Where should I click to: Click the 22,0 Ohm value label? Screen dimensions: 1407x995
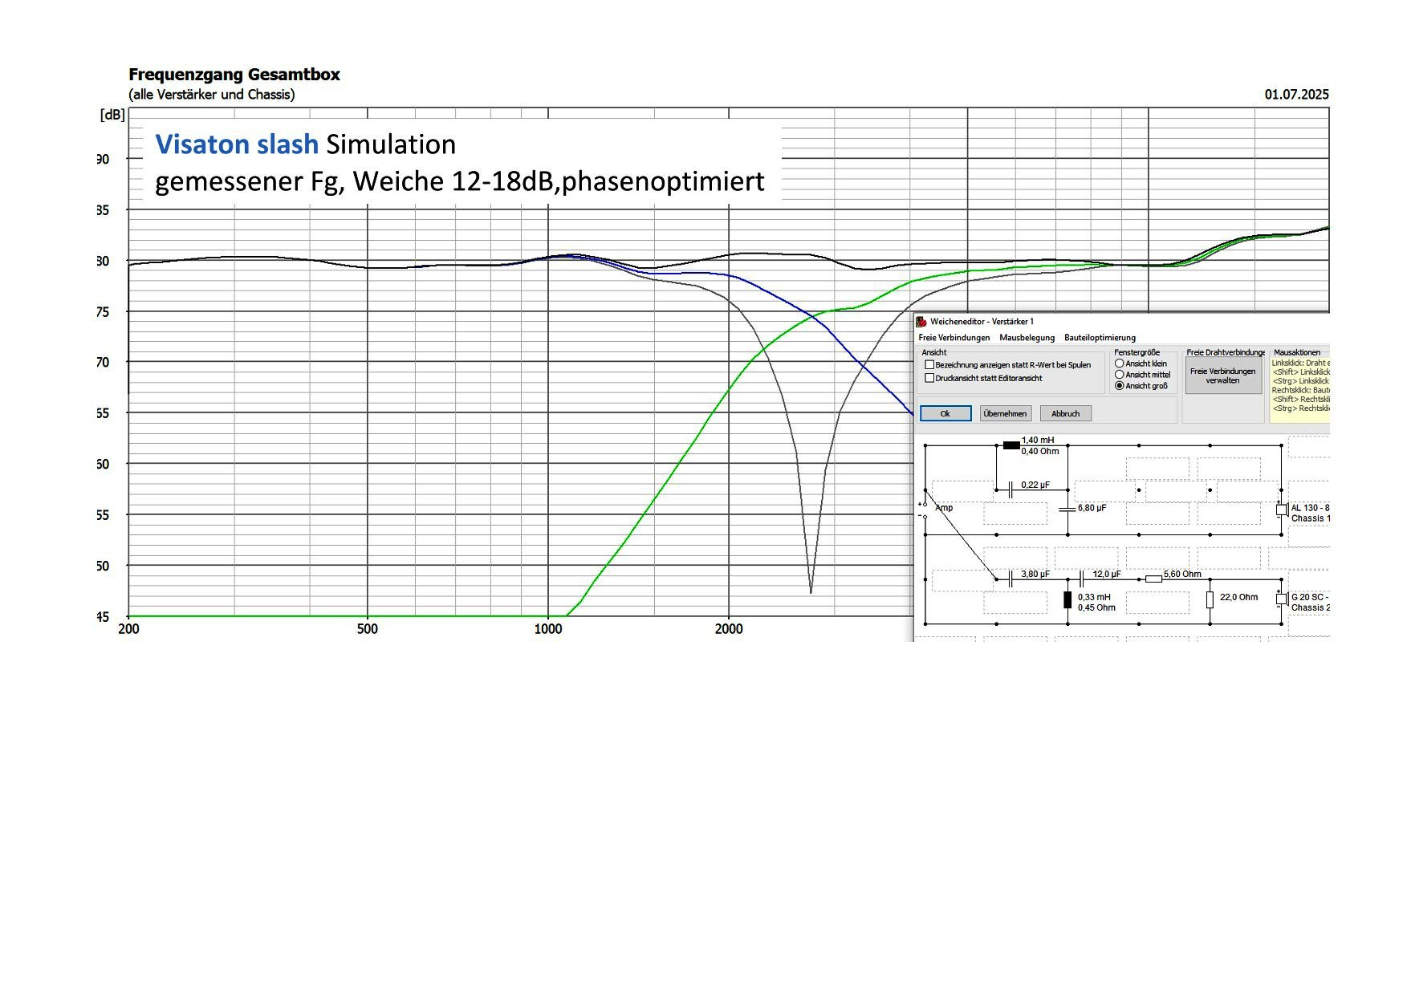coord(1239,597)
